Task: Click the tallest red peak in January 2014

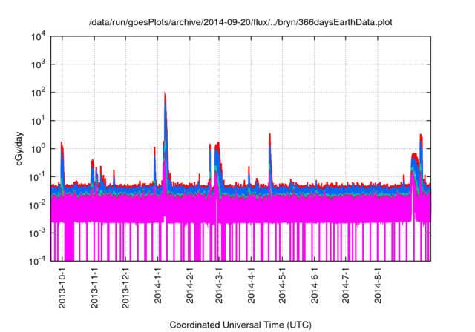Action: (x=165, y=95)
